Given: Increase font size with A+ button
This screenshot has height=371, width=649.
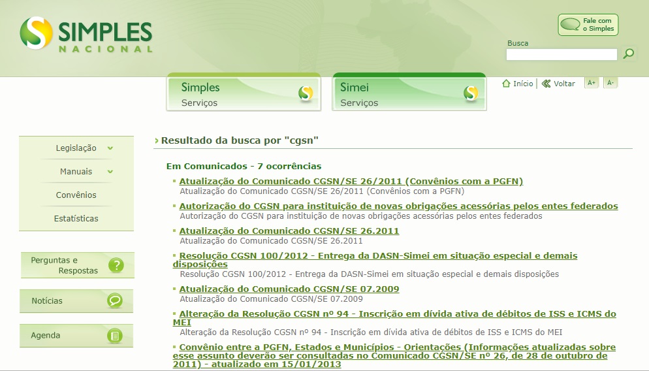Looking at the screenshot, I should pyautogui.click(x=592, y=83).
